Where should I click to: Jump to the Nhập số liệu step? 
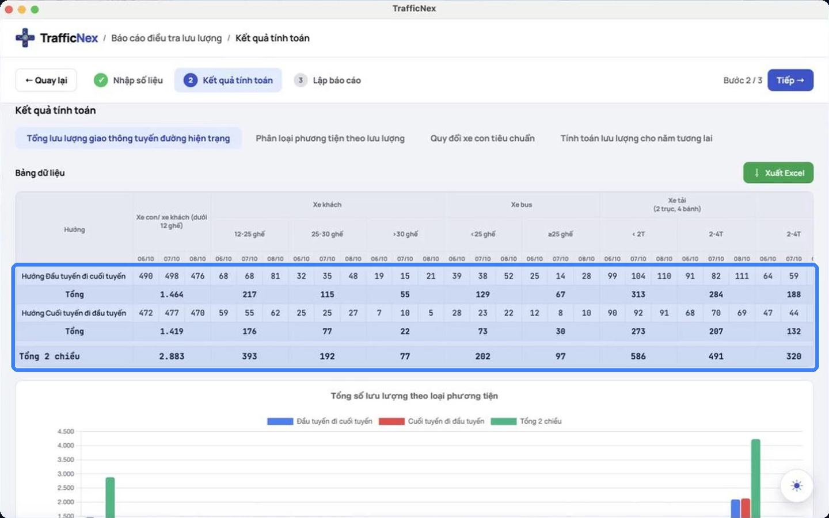coord(128,80)
